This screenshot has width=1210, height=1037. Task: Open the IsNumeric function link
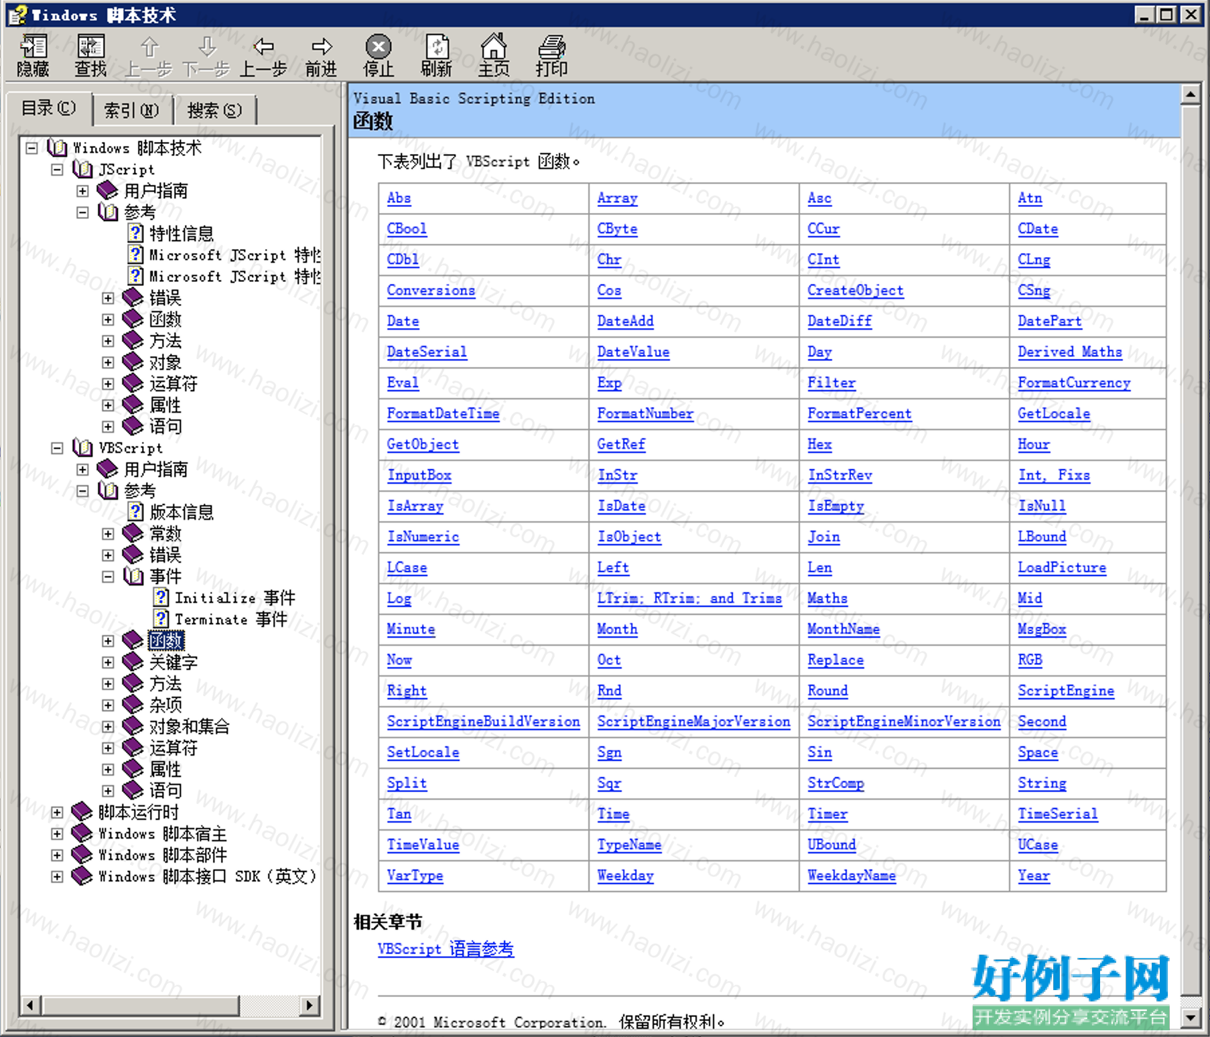423,537
